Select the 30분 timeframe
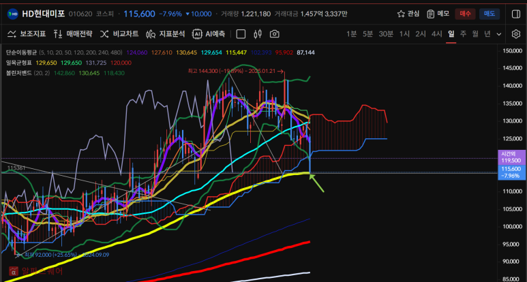 (386, 34)
